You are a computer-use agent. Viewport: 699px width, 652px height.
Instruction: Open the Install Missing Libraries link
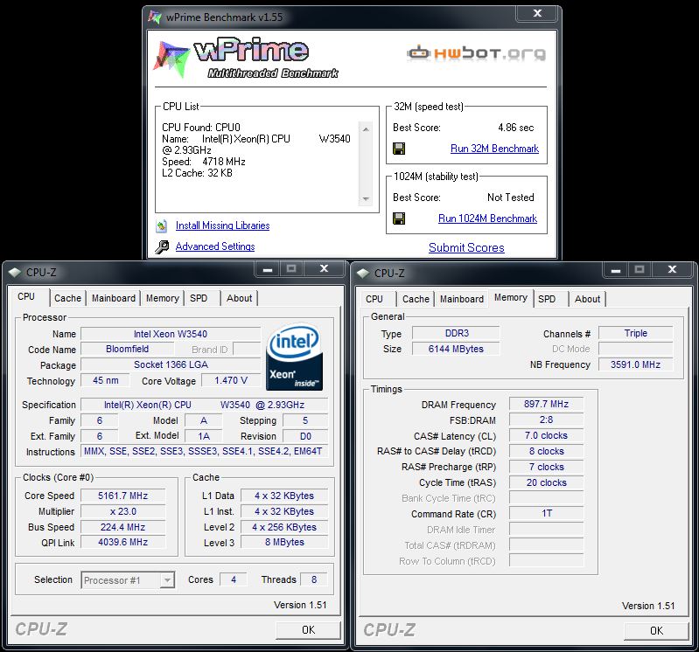(x=222, y=225)
